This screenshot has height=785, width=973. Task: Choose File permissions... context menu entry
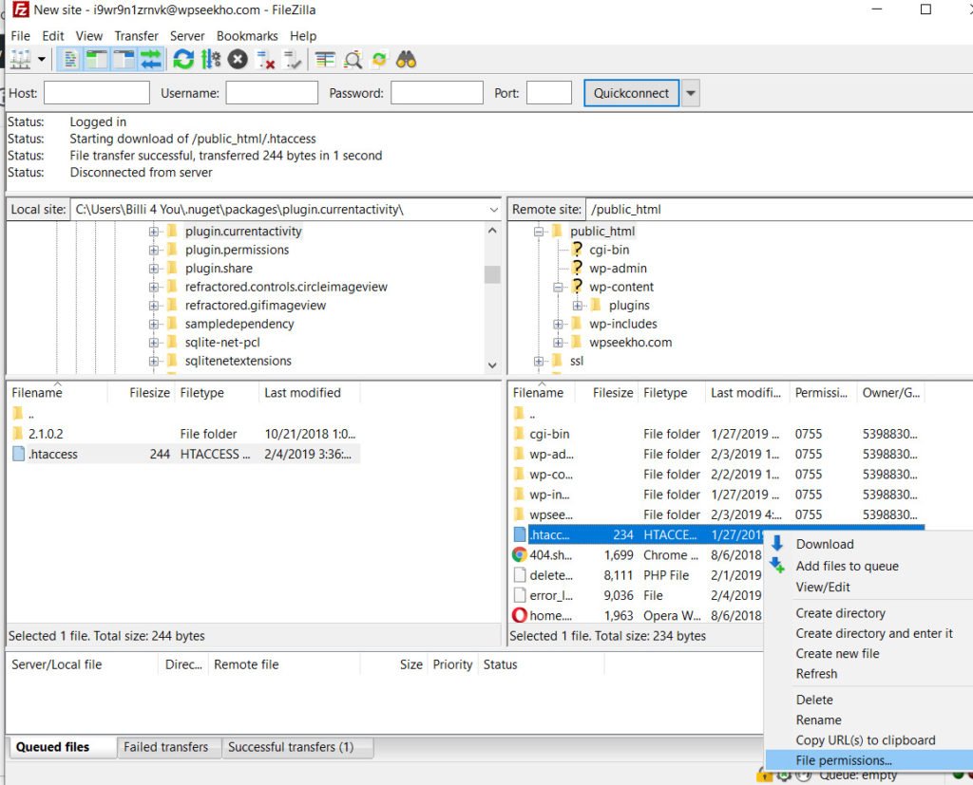[x=868, y=760]
